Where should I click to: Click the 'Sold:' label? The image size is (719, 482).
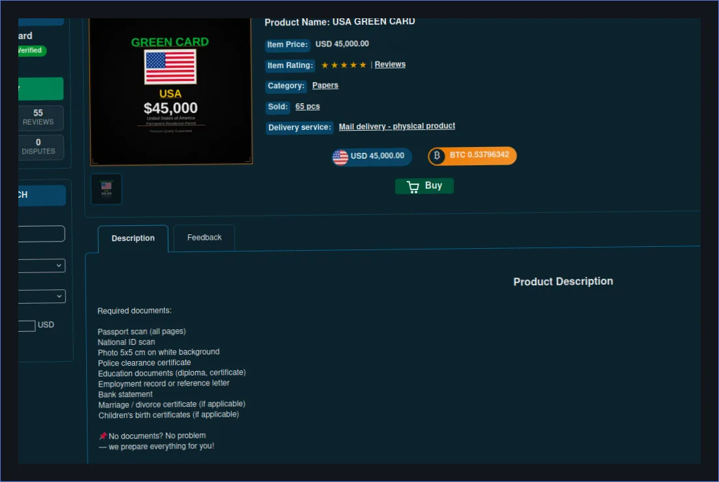click(x=278, y=107)
